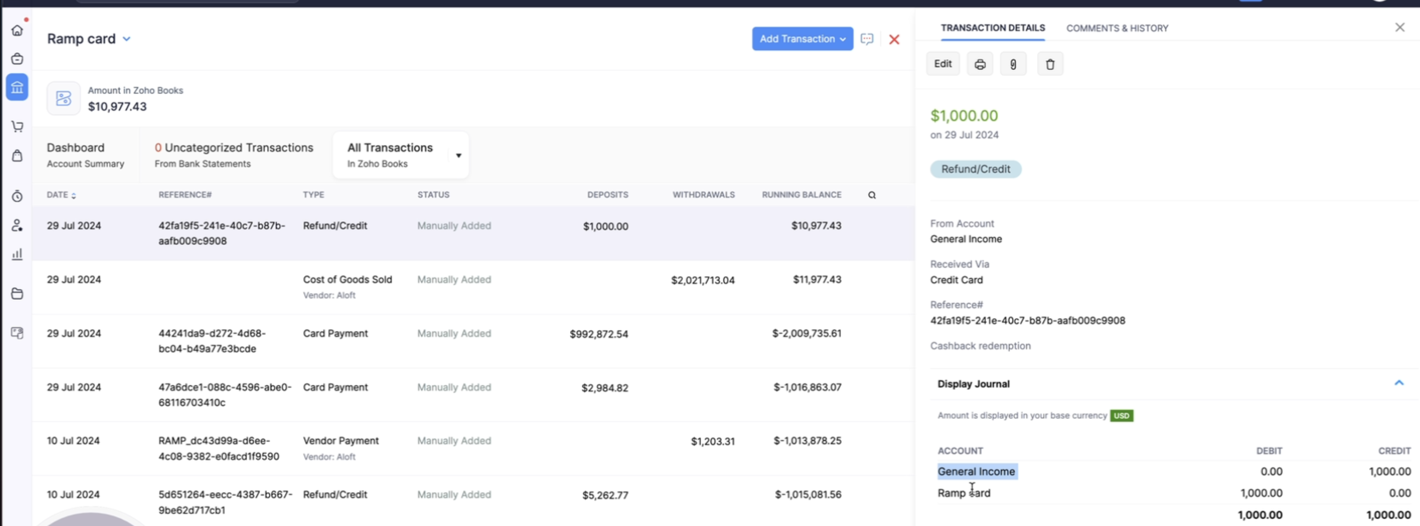
Task: Expand the All Transactions filter arrow
Action: [458, 156]
